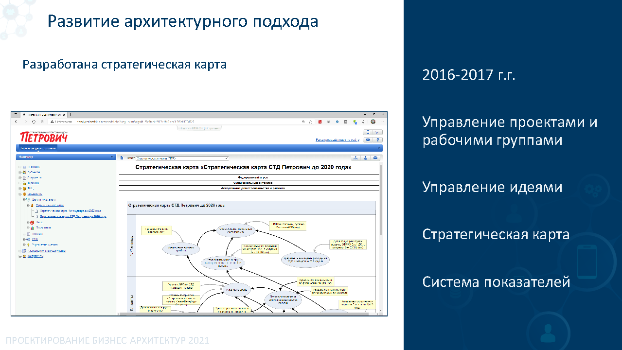Click the browser reload icon

point(34,122)
